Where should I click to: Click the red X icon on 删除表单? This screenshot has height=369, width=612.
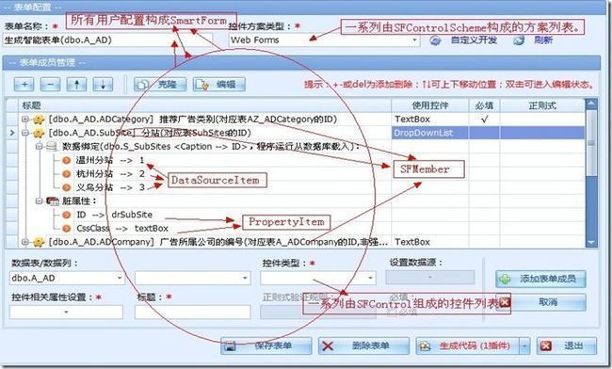(328, 346)
